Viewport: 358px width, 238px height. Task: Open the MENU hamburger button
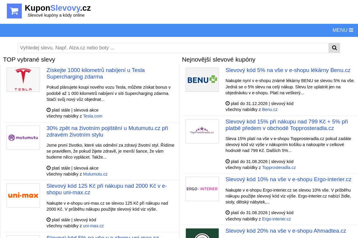point(343,30)
